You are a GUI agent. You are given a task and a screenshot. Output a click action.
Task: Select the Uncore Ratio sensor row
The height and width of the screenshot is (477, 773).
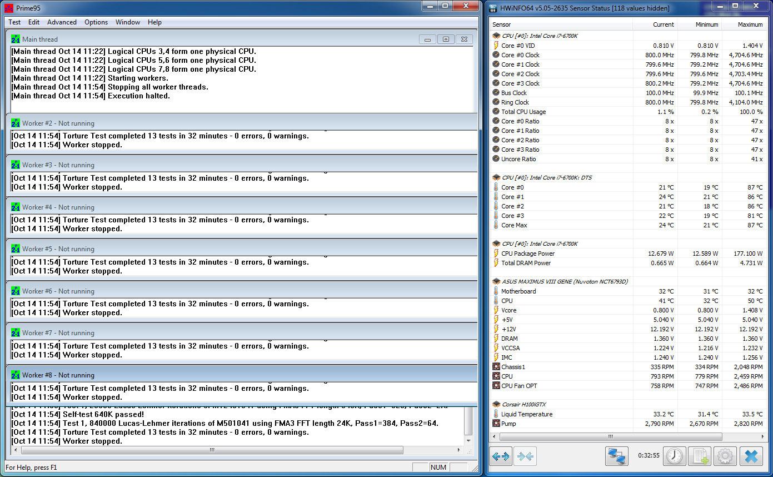coord(628,159)
